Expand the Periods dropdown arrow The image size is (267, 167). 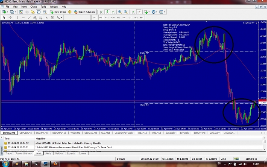[x=157, y=12]
